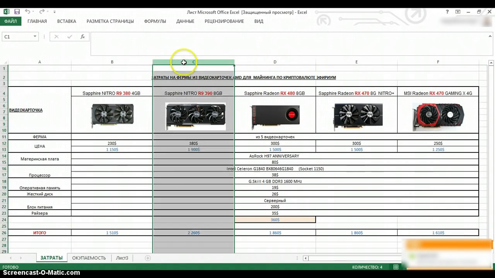Go to previous sheet using navigation arrow
Viewport: 495px width, 278px height.
tap(10, 258)
